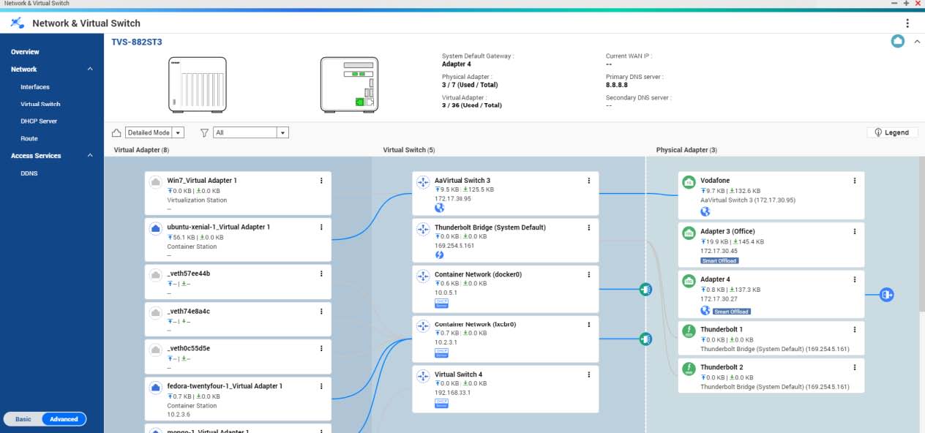The height and width of the screenshot is (433, 925).
Task: Click the lightning icon under Thunderbolt Bridge
Action: tap(440, 255)
